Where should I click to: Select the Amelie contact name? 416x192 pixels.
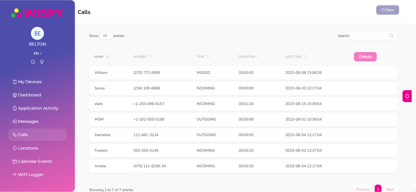tap(100, 166)
